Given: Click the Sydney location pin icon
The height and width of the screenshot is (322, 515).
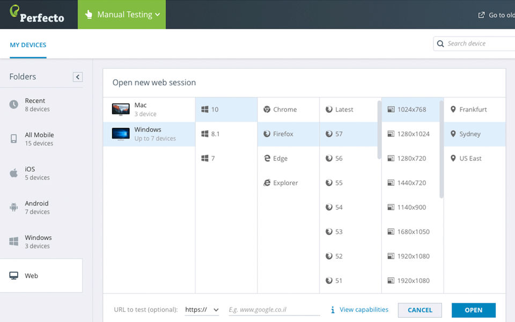Looking at the screenshot, I should click(453, 134).
